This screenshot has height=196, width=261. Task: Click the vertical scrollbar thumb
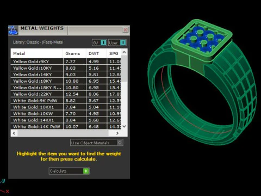click(x=124, y=69)
